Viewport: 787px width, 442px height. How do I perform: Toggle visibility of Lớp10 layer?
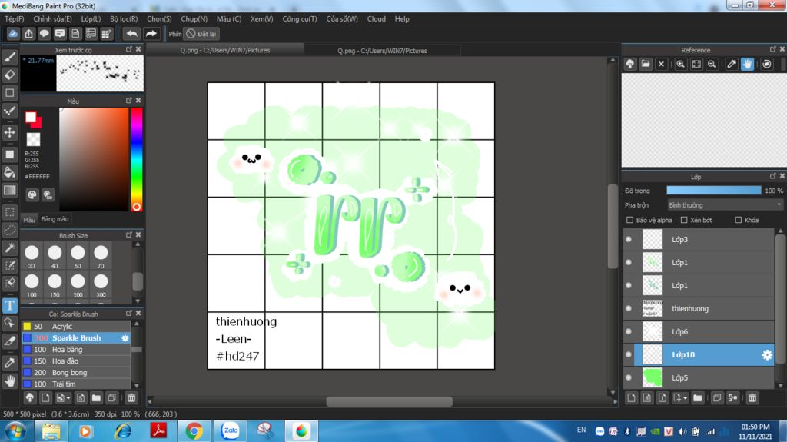pyautogui.click(x=629, y=354)
